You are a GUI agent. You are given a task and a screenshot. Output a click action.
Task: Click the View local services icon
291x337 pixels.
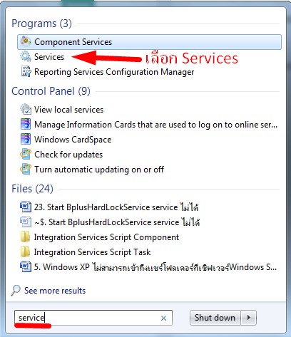click(26, 110)
